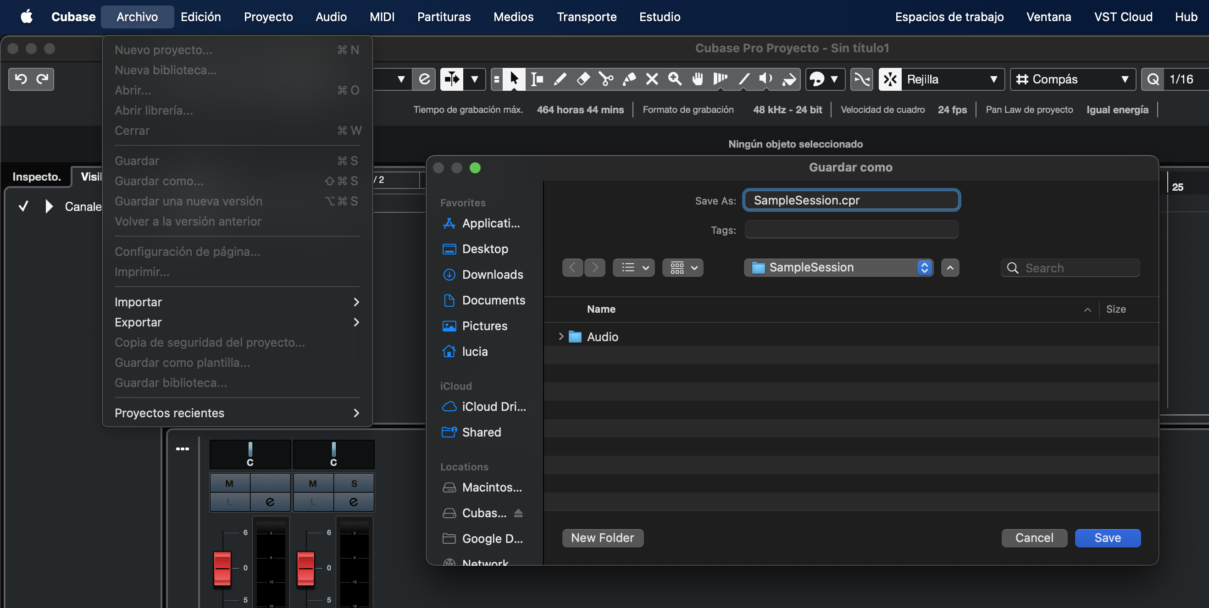Click the New Folder button
Screen dimensions: 1209x608
[602, 538]
